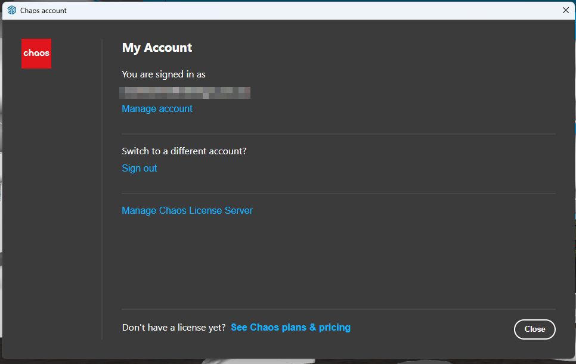Click the blurred signed-in email address
Screen dimensions: 576x364
[x=185, y=92]
